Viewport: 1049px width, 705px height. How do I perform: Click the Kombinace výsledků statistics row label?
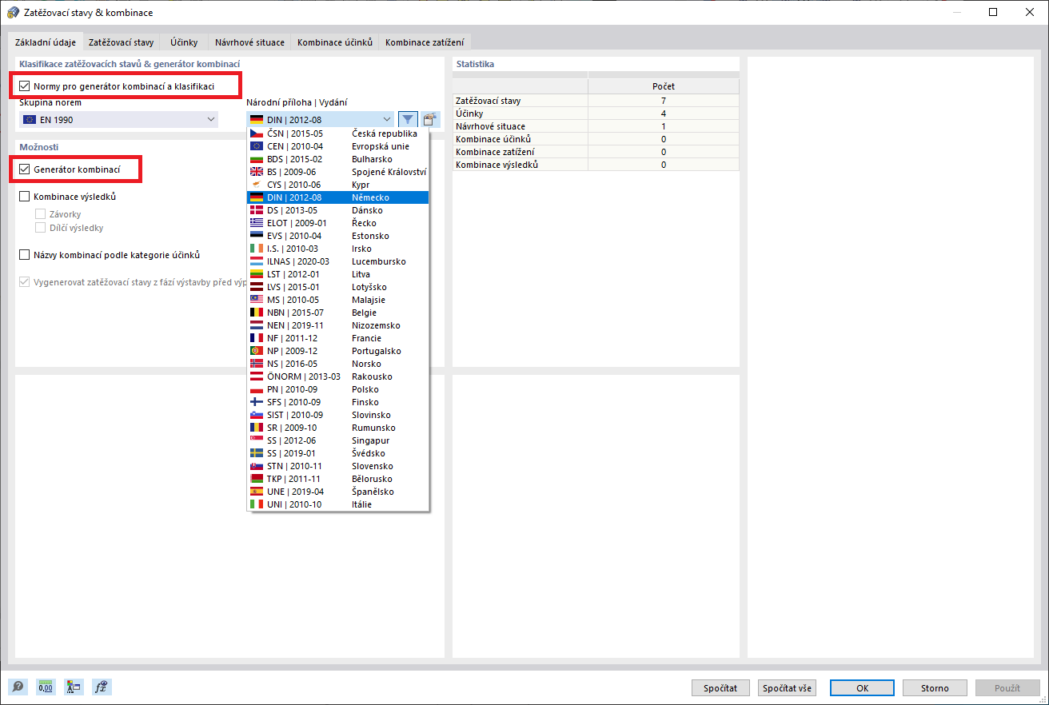(497, 165)
